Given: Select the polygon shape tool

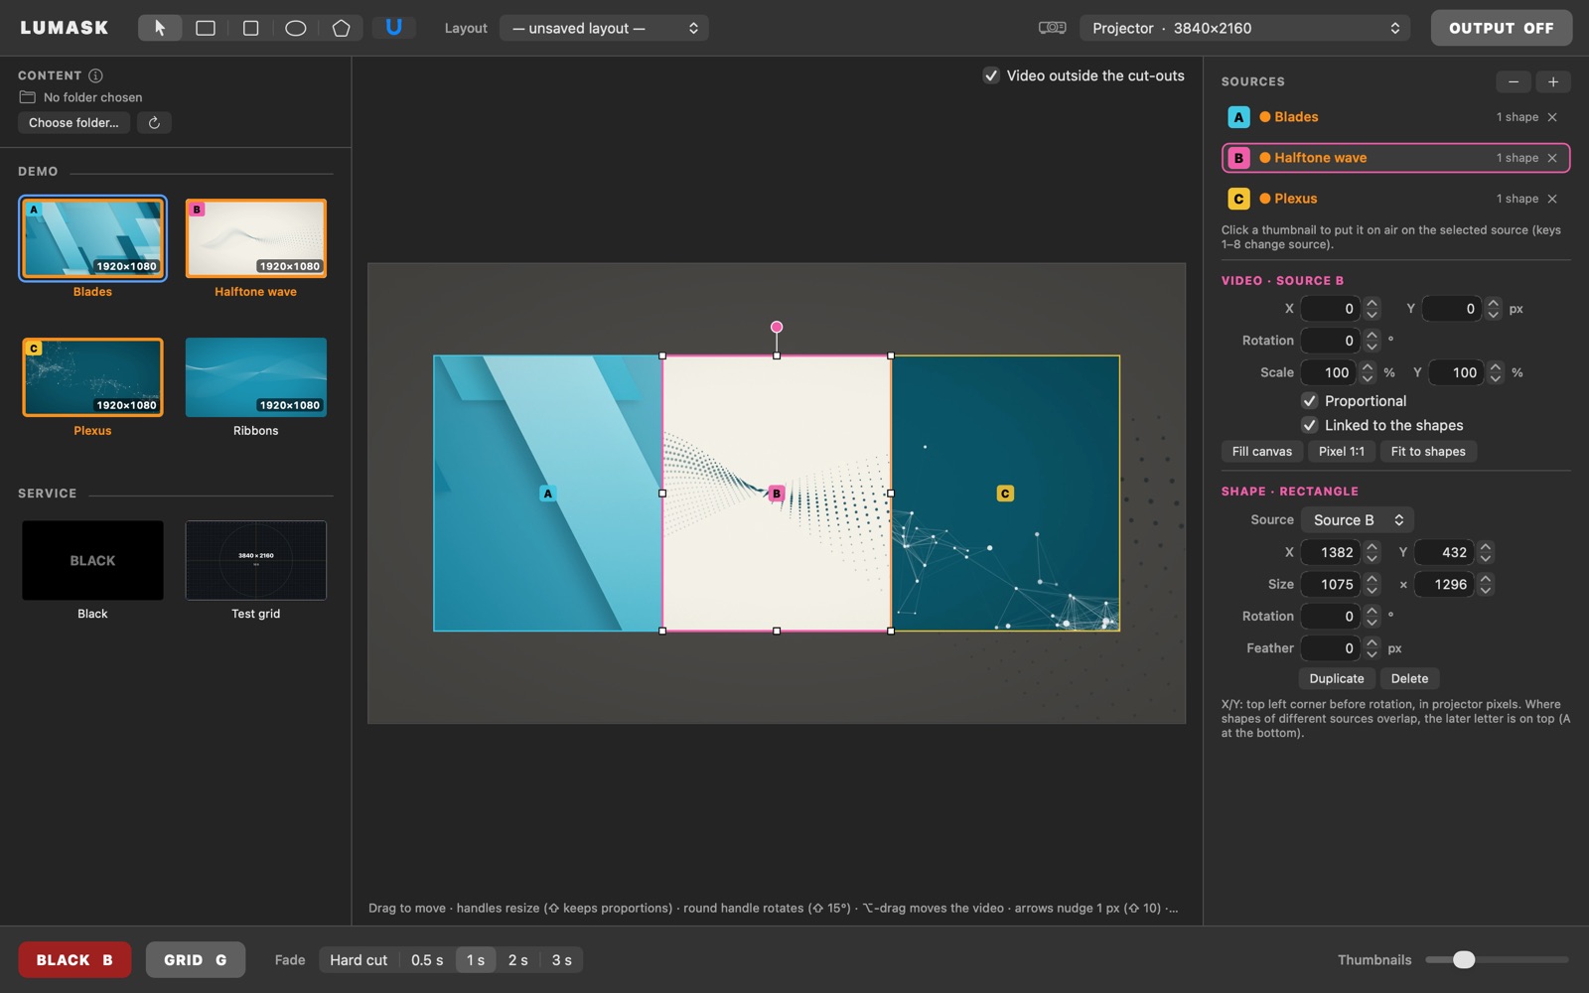Looking at the screenshot, I should tap(341, 28).
